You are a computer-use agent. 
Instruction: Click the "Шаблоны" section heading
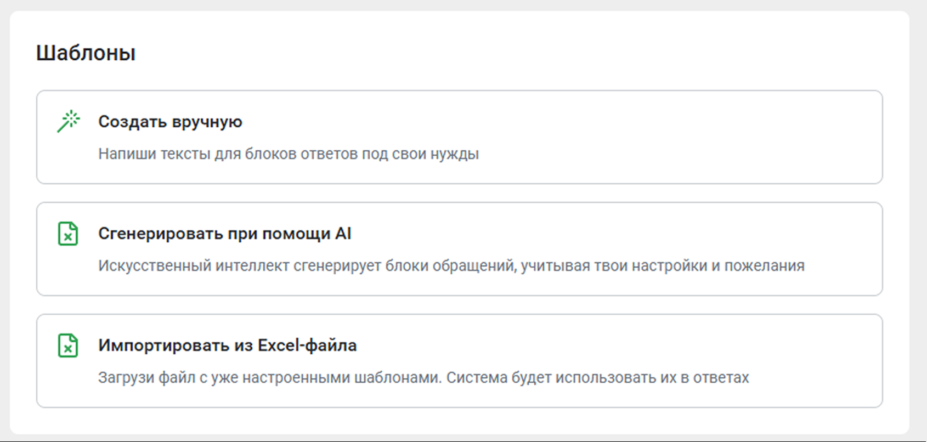click(x=86, y=53)
